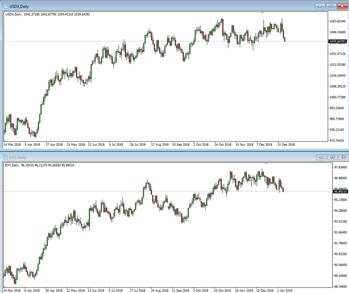Image resolution: width=349 pixels, height=293 pixels.
Task: Click 7 Dec 2018 date on USDX axis
Action: pyautogui.click(x=264, y=145)
